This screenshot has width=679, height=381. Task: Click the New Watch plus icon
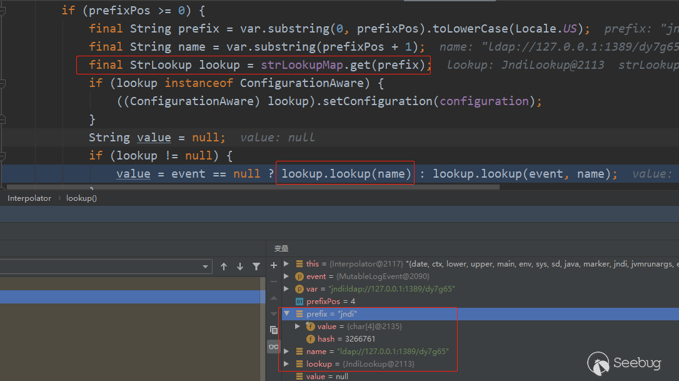tap(273, 265)
